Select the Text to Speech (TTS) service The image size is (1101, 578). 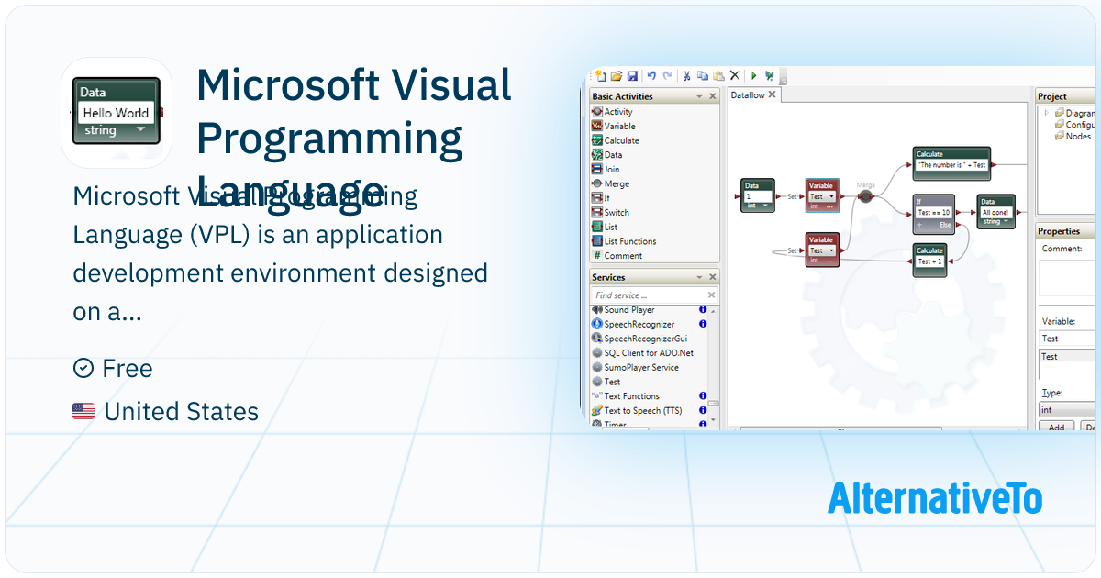coord(642,411)
